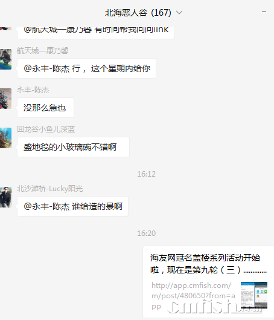274x320 pixels.
Task: Click the avatar of 永丰-陈杰
Action: 5,99
